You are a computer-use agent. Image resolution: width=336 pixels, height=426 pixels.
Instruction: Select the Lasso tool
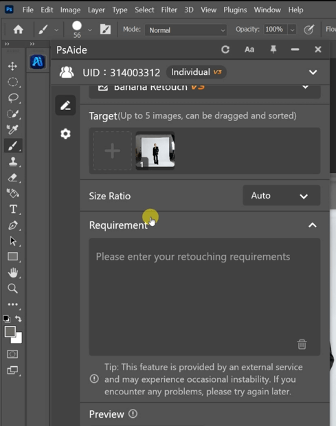coord(13,98)
